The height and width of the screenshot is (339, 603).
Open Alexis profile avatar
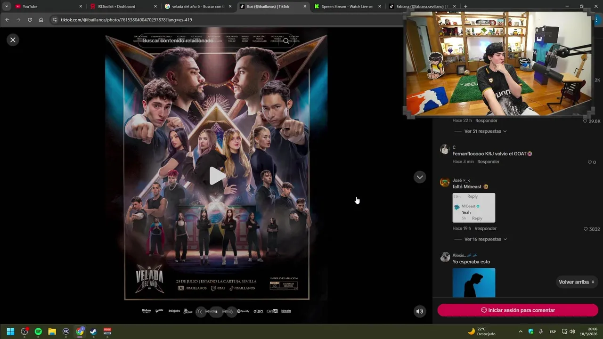point(445,257)
